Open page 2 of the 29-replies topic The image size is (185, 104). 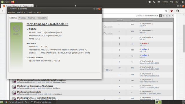(x=111, y=70)
